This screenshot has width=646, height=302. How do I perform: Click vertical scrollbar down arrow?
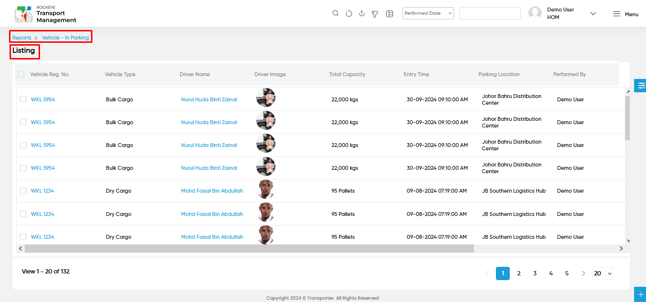click(627, 241)
